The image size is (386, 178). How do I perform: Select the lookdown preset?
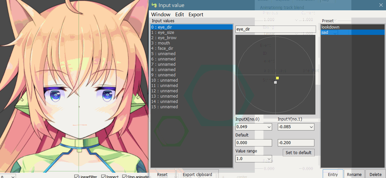[352, 27]
